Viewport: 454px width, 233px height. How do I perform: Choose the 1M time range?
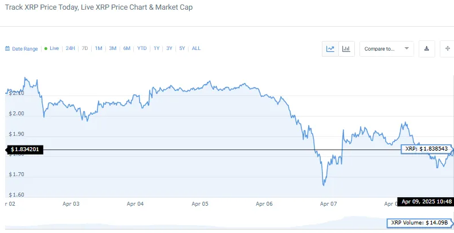(x=99, y=49)
